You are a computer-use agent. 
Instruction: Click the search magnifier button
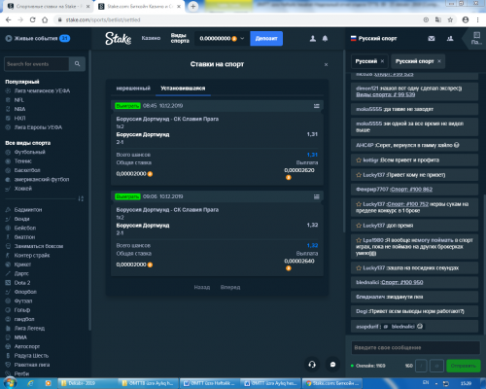[x=77, y=64]
